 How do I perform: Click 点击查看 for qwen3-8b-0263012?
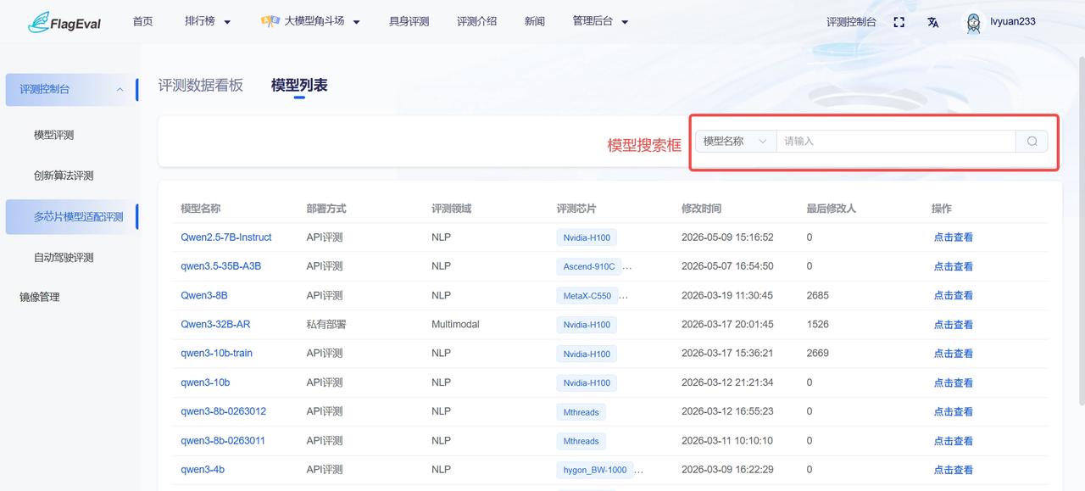[x=954, y=411]
